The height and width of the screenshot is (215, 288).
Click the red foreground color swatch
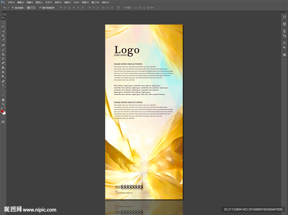(x=2, y=111)
